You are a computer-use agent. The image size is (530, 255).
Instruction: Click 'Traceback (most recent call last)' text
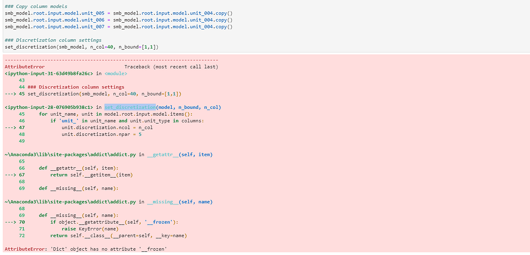coord(171,67)
